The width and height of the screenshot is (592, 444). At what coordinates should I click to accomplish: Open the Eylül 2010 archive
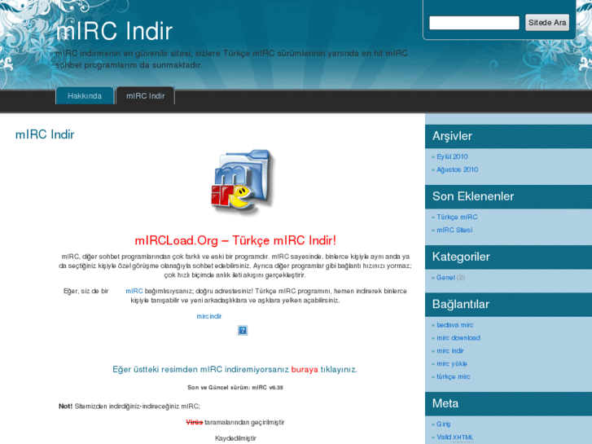click(452, 156)
